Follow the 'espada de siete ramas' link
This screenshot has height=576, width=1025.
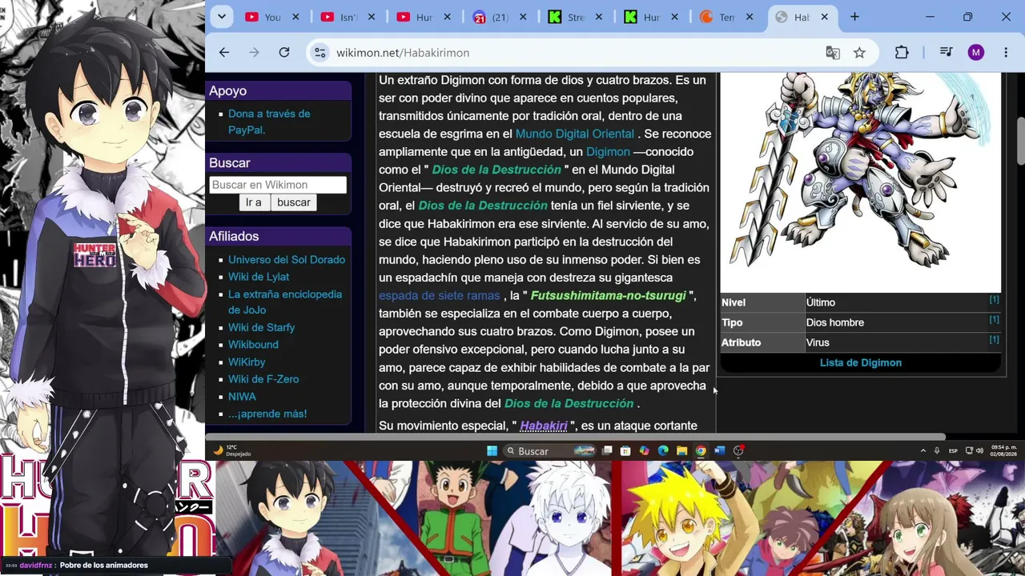click(440, 295)
